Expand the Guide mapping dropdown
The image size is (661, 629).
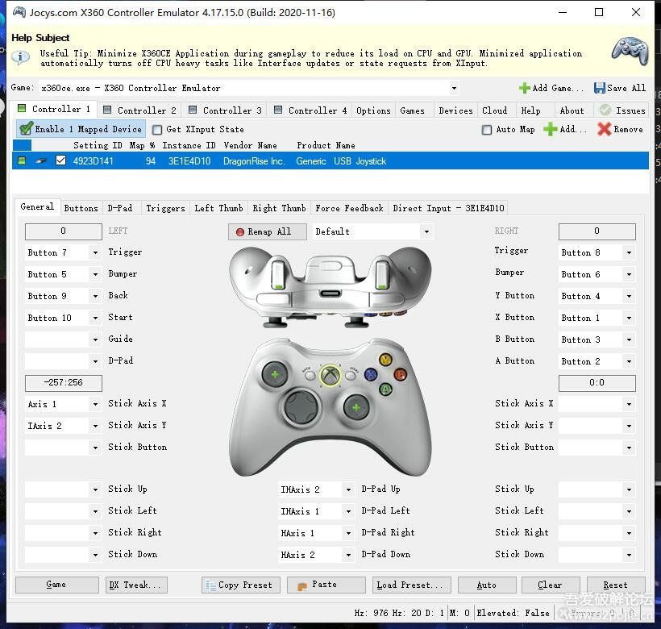95,339
